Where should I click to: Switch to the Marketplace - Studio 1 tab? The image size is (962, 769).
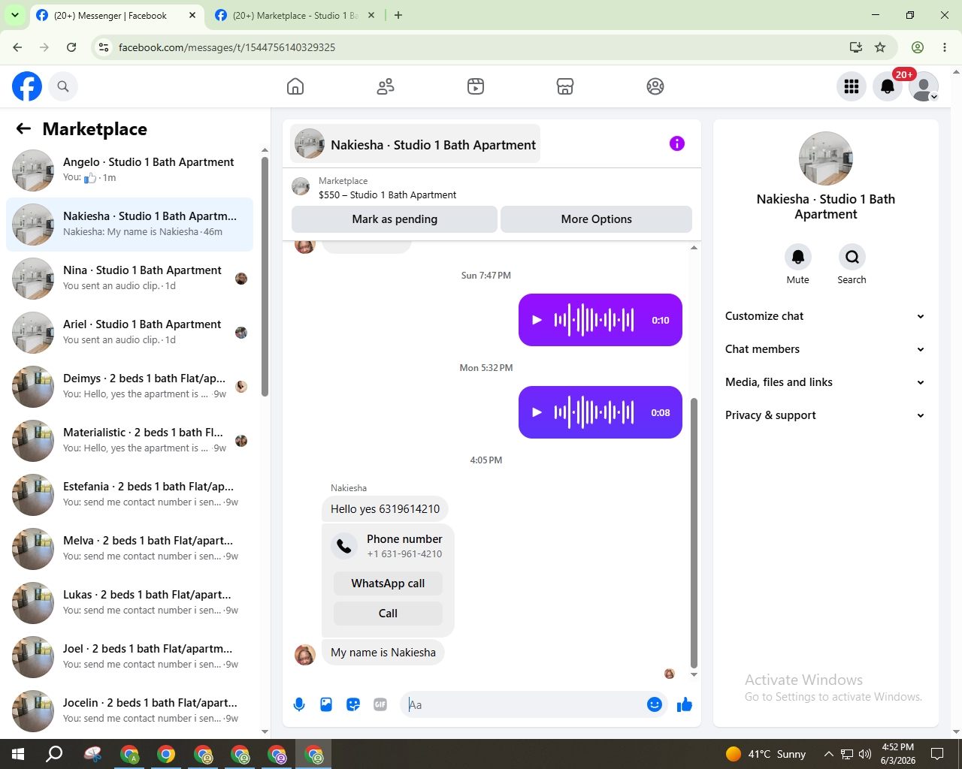(295, 16)
